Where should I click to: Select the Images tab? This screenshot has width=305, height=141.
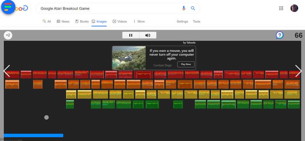pyautogui.click(x=99, y=22)
